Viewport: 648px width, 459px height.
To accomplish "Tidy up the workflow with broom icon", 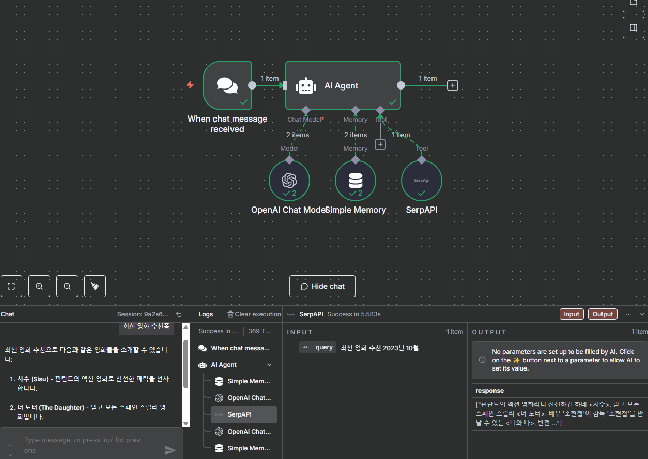I will pos(95,286).
